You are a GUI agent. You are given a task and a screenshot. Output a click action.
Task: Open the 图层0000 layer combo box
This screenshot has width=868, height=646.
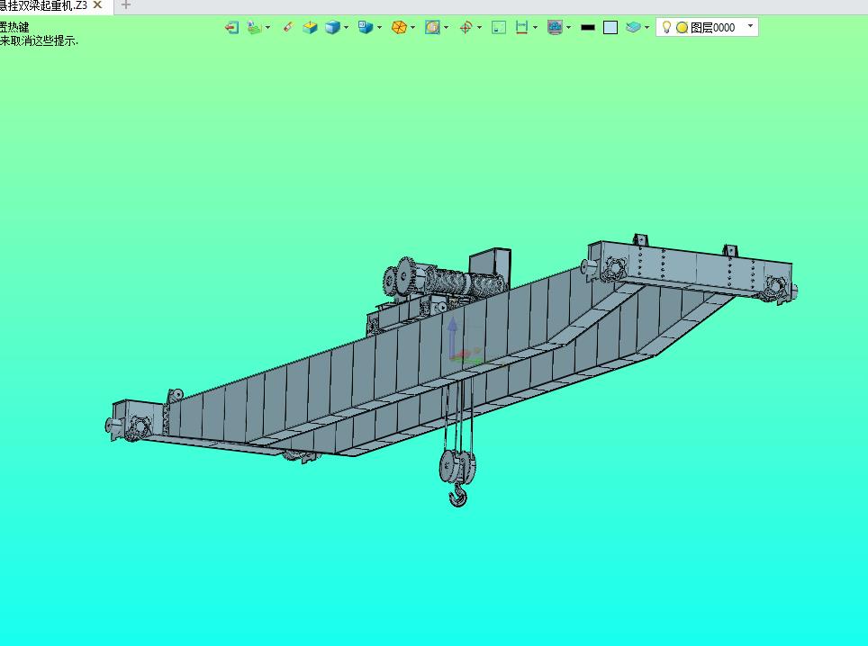(707, 27)
